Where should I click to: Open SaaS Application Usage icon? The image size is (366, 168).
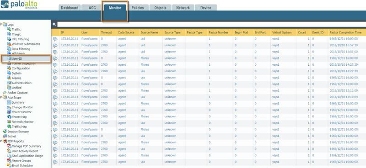coord(9,156)
